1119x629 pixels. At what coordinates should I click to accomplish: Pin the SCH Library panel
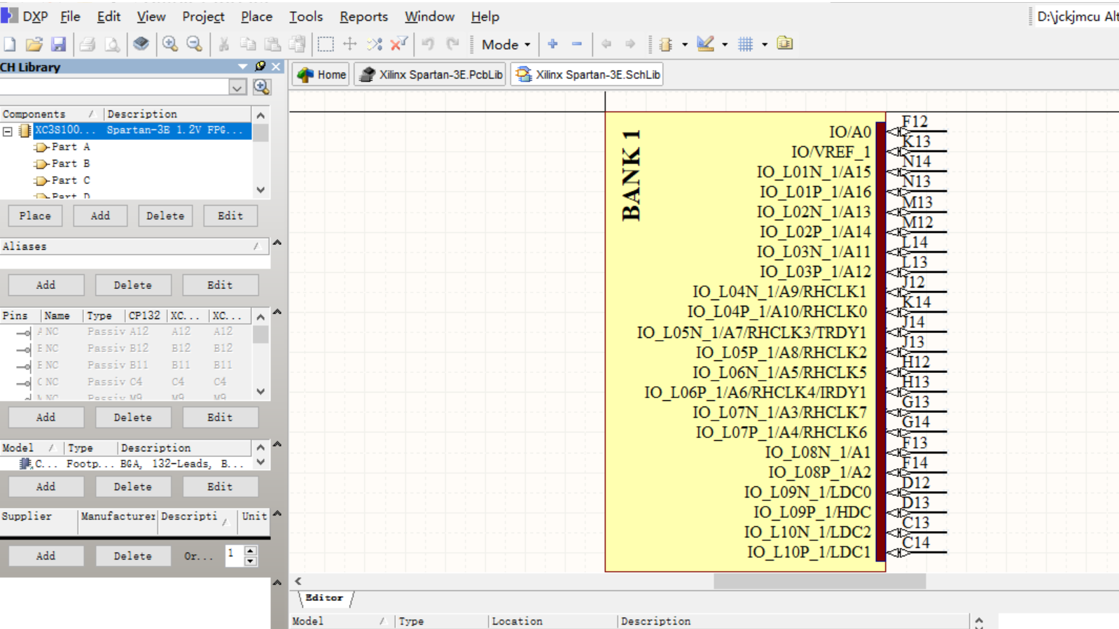point(260,66)
